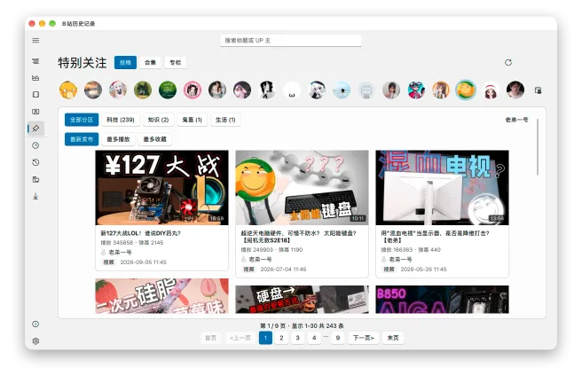Select the dark green circular avatar

168,90
